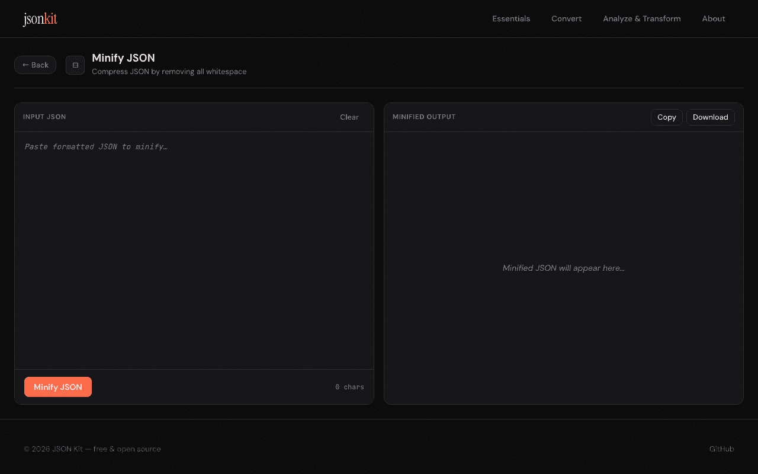
Task: Copy the minified output
Action: pos(667,117)
